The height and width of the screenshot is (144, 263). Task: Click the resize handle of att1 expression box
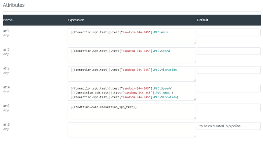coord(195,43)
